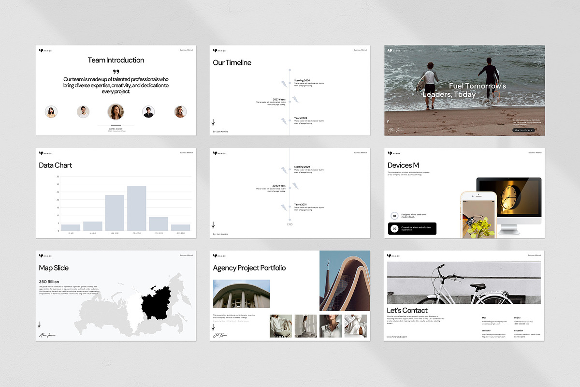Click the 'Starting 2026' timeline label
This screenshot has height=387, width=580.
[x=302, y=80]
